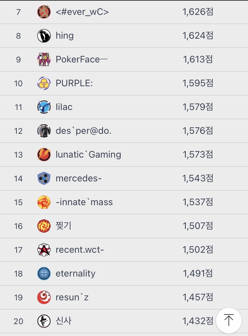The width and height of the screenshot is (248, 336).
Task: Click the phoenix avatar beside -innate`mass
Action: [x=44, y=202]
